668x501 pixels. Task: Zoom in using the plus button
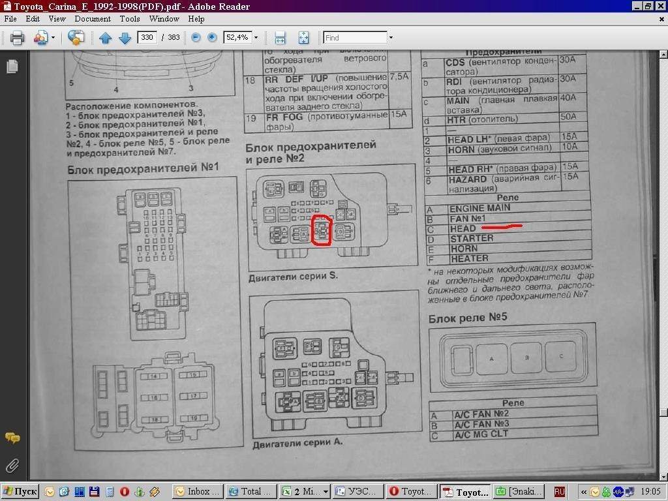click(212, 38)
